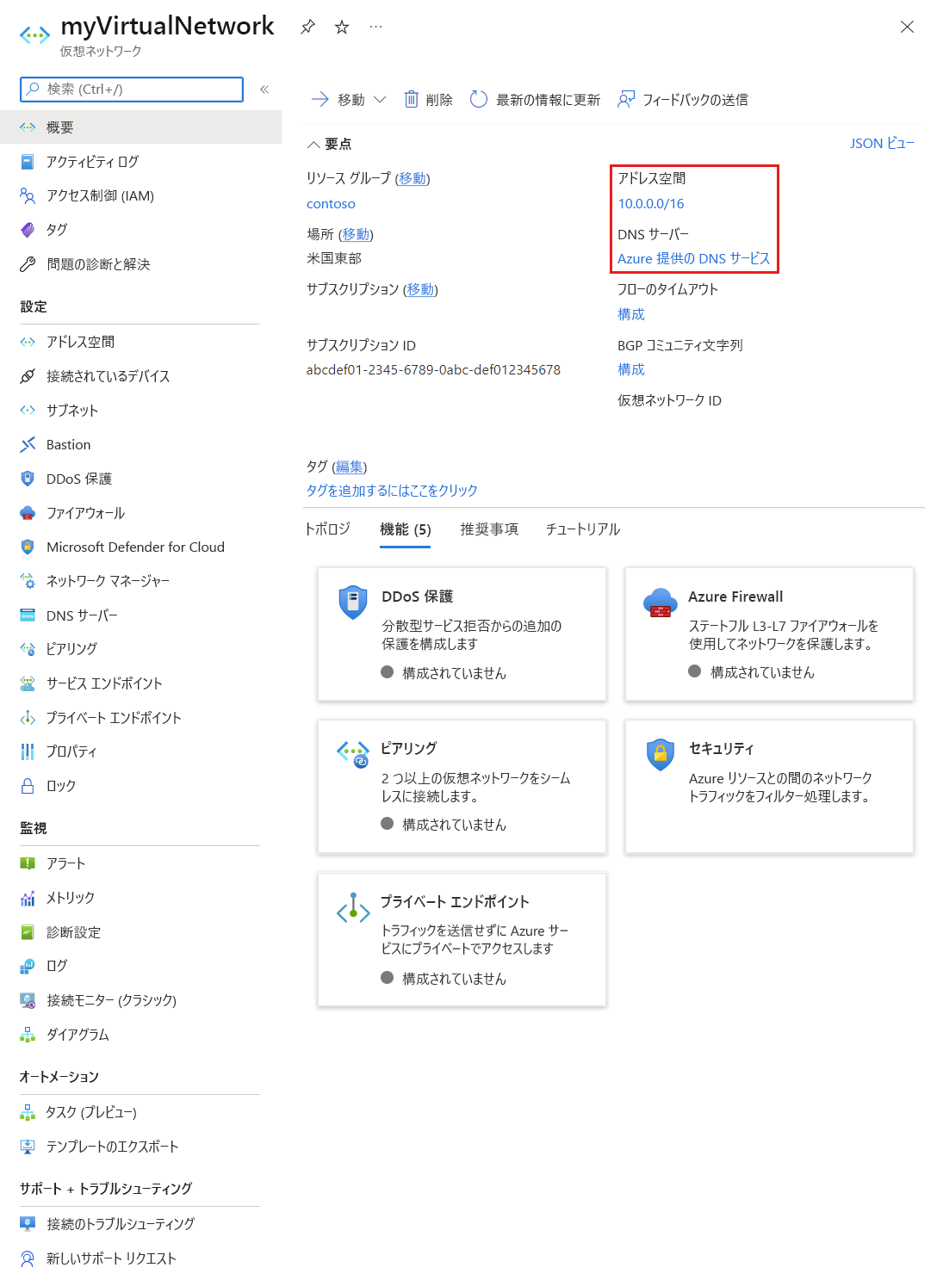Viewport: 943px width, 1280px height.
Task: Click Microsoft Defender for Cloud icon
Action: 28,547
